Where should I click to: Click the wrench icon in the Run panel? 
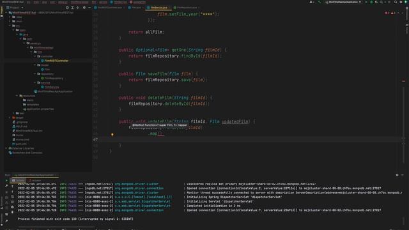tap(6, 186)
